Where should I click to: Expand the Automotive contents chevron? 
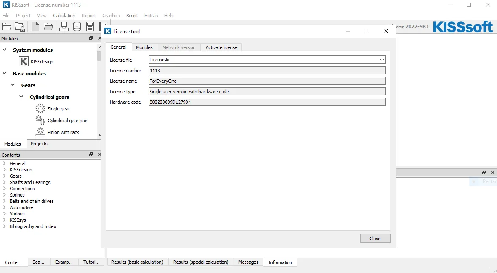point(5,207)
